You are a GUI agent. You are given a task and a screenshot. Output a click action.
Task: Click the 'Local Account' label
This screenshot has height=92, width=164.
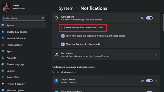coord(19,8)
